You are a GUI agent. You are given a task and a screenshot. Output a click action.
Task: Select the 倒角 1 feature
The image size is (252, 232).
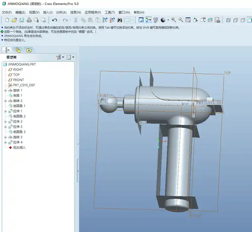[16, 95]
